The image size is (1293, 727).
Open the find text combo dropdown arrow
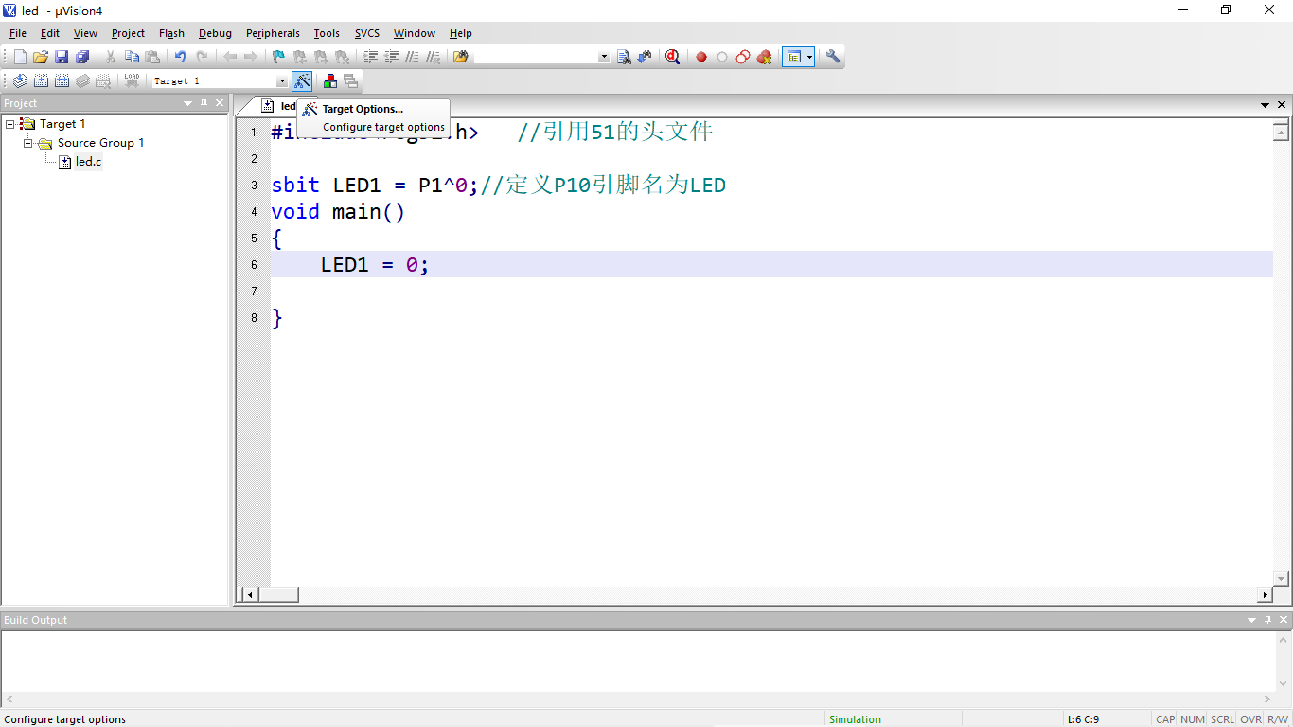coord(604,57)
